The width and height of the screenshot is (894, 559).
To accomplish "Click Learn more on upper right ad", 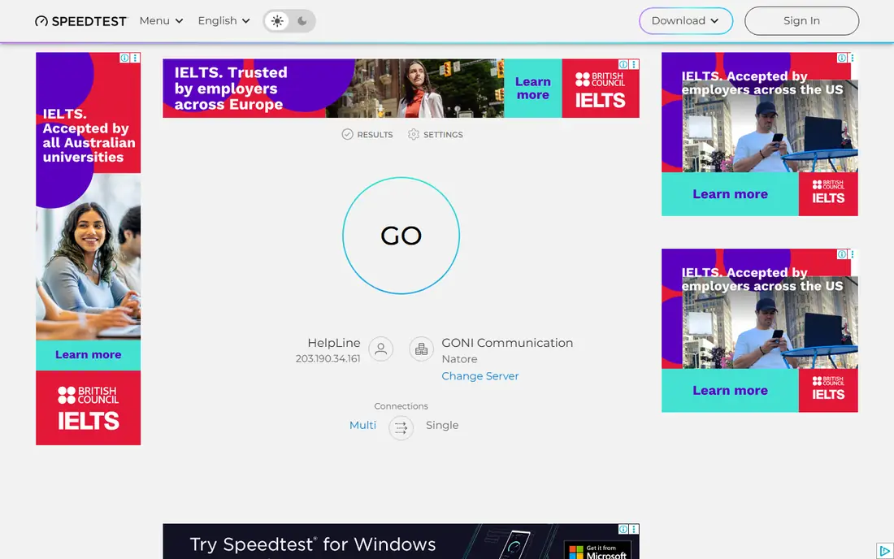I will pyautogui.click(x=730, y=194).
